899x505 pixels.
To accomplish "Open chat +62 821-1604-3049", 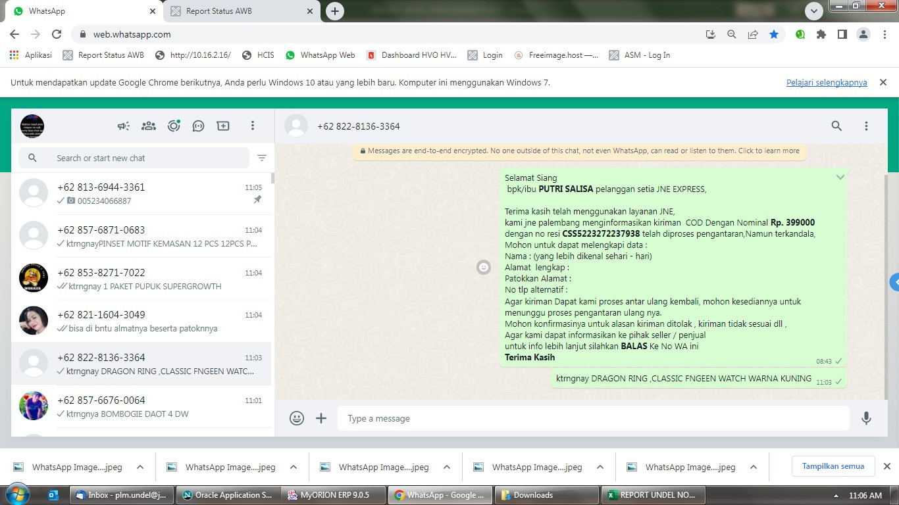I will click(141, 321).
